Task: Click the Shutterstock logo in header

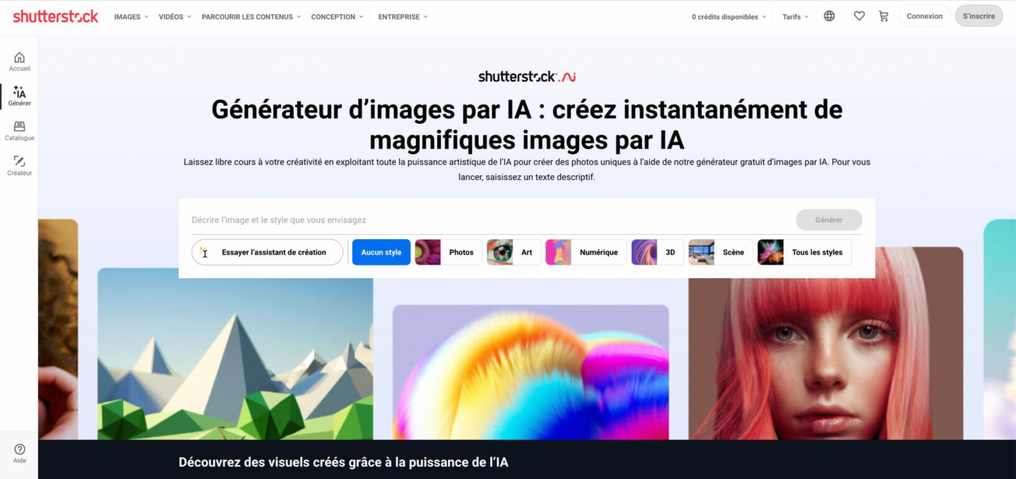Action: click(x=55, y=17)
